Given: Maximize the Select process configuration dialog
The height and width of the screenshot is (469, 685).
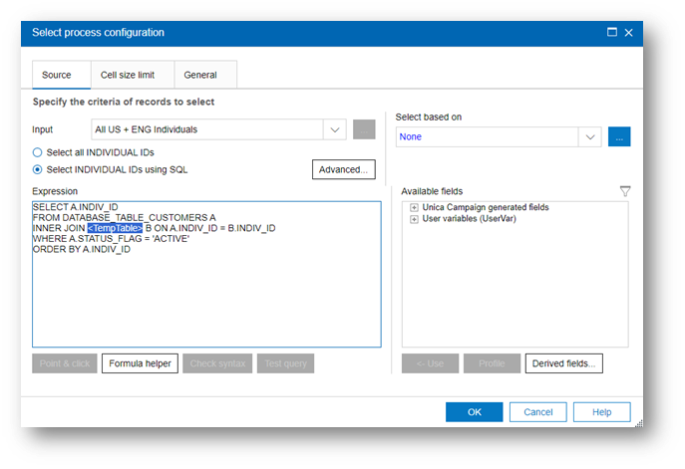Looking at the screenshot, I should [612, 32].
